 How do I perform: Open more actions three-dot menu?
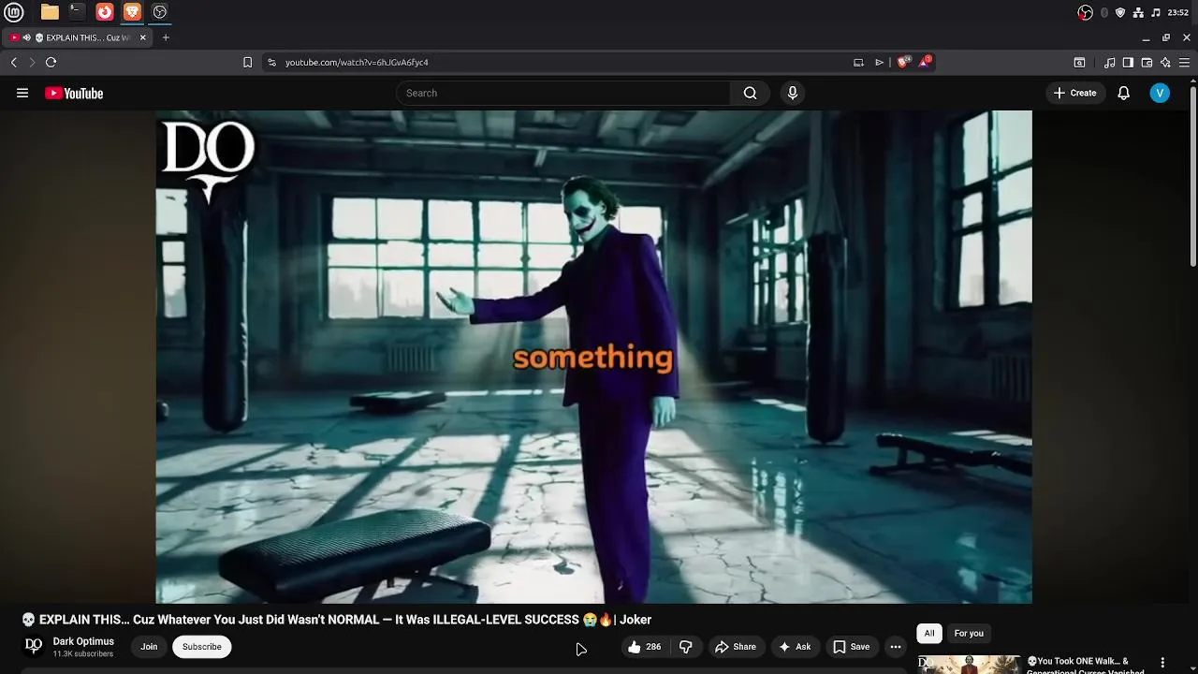point(896,647)
